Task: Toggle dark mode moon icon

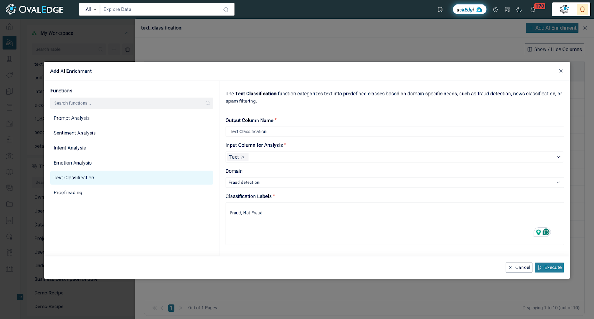Action: tap(519, 10)
